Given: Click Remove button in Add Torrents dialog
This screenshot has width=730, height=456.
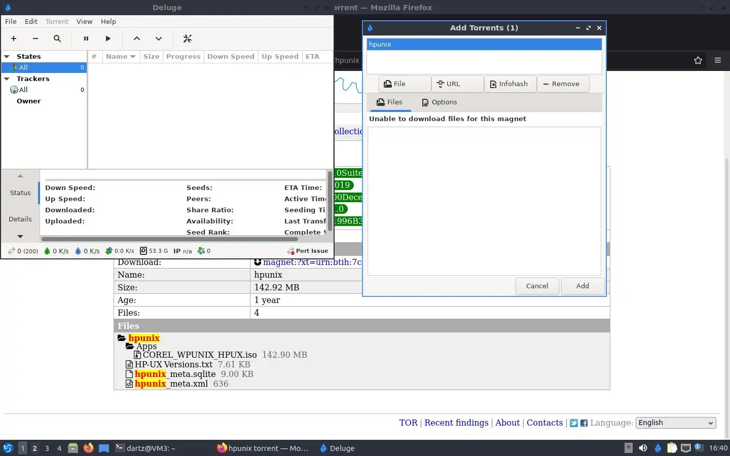Looking at the screenshot, I should 563,84.
